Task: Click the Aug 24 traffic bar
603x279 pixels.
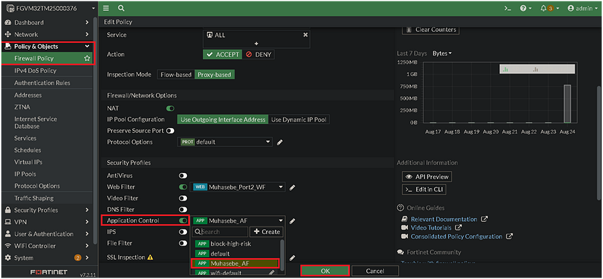Action: pyautogui.click(x=567, y=103)
